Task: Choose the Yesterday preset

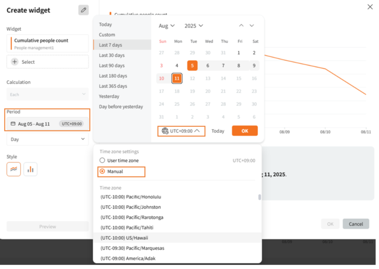Action: (x=109, y=97)
